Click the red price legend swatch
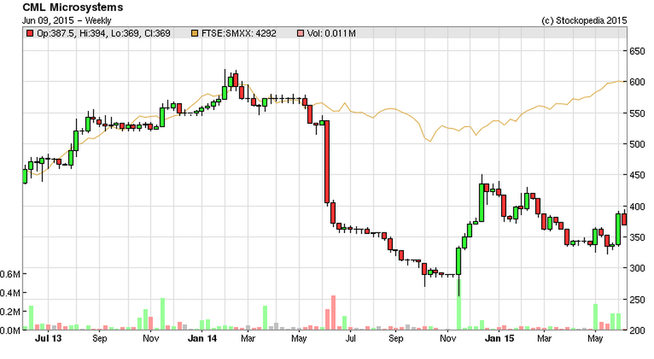 click(x=29, y=34)
